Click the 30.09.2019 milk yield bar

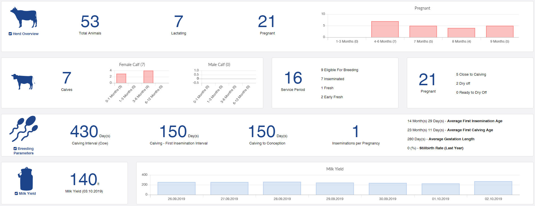pyautogui.click(x=388, y=189)
